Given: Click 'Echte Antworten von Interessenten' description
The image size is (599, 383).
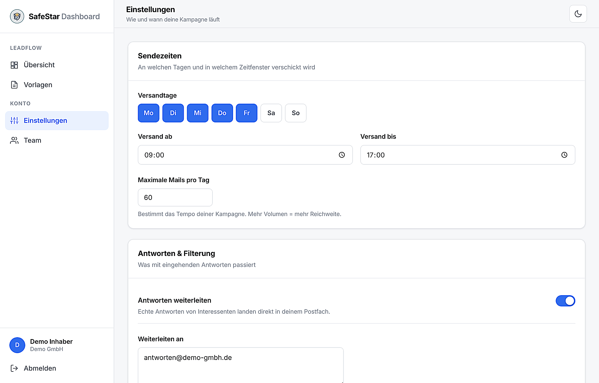Looking at the screenshot, I should coord(234,312).
